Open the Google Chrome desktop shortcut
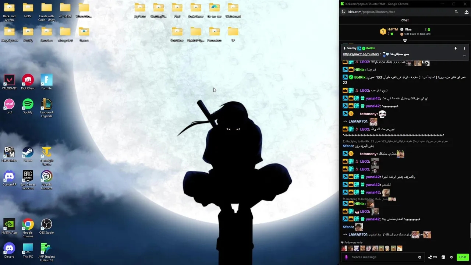Viewport: 471px width, 265px height. (x=28, y=228)
